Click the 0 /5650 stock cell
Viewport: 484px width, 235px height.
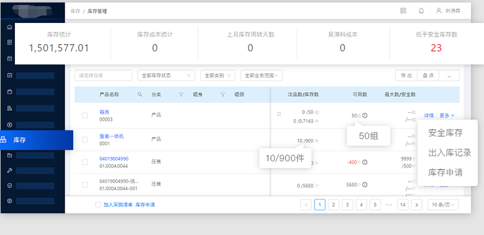[x=308, y=185]
